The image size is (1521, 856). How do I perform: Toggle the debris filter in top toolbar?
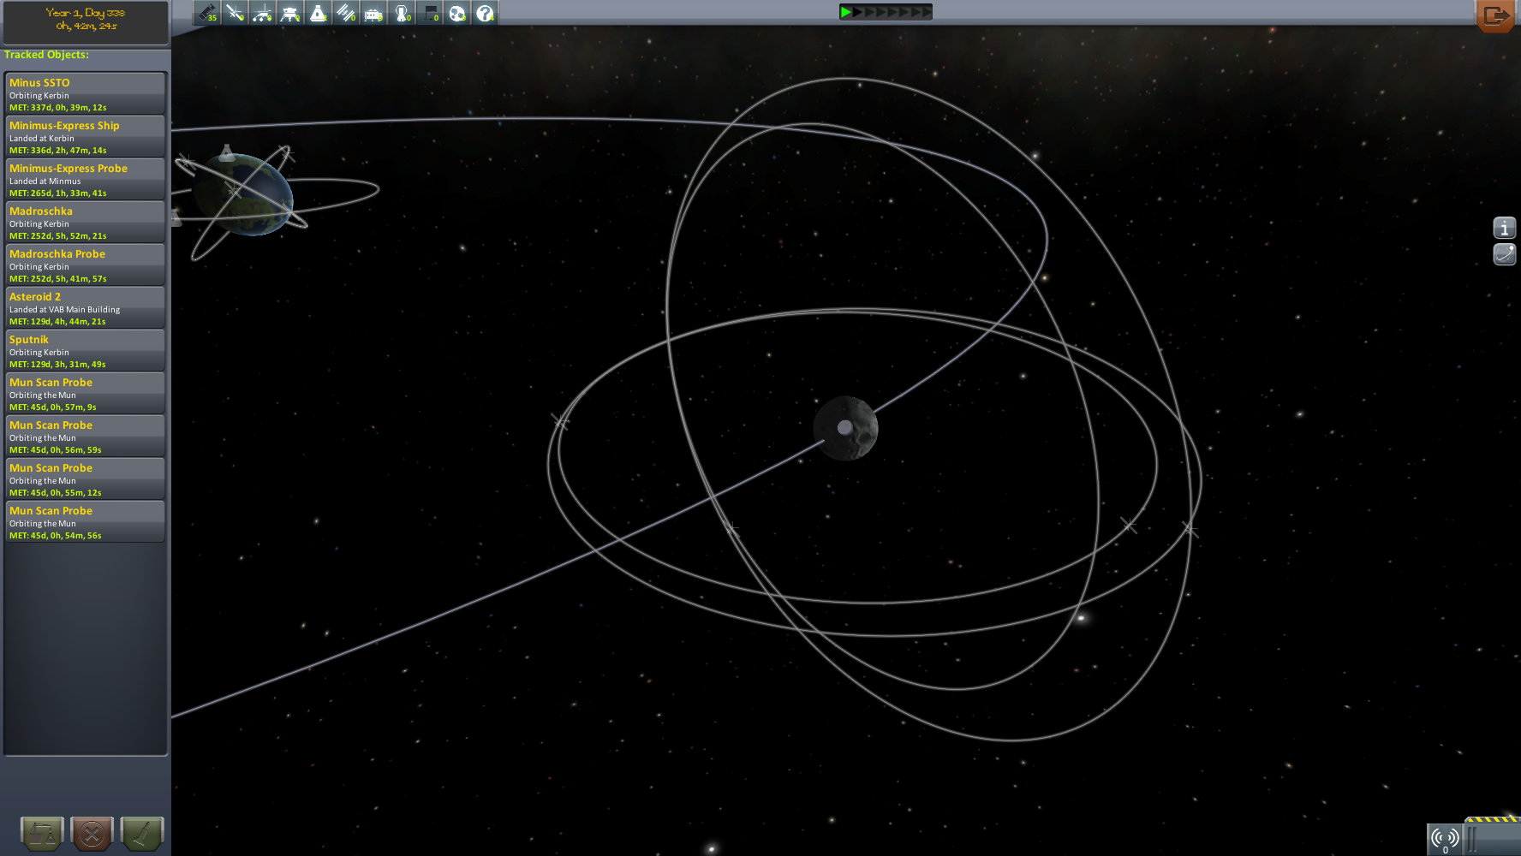[207, 13]
